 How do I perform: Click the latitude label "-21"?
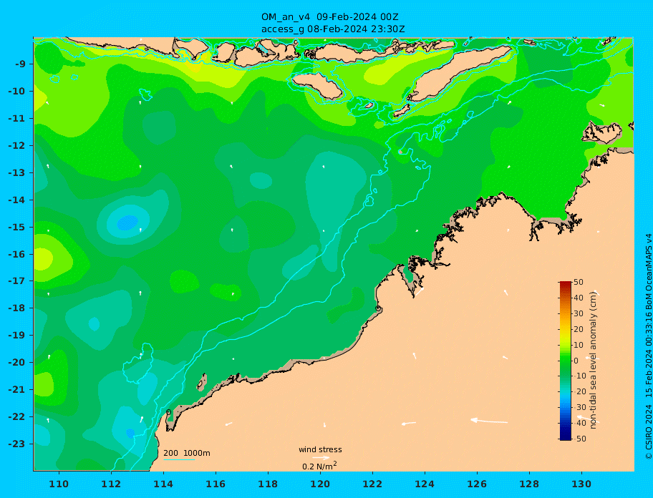(x=16, y=390)
